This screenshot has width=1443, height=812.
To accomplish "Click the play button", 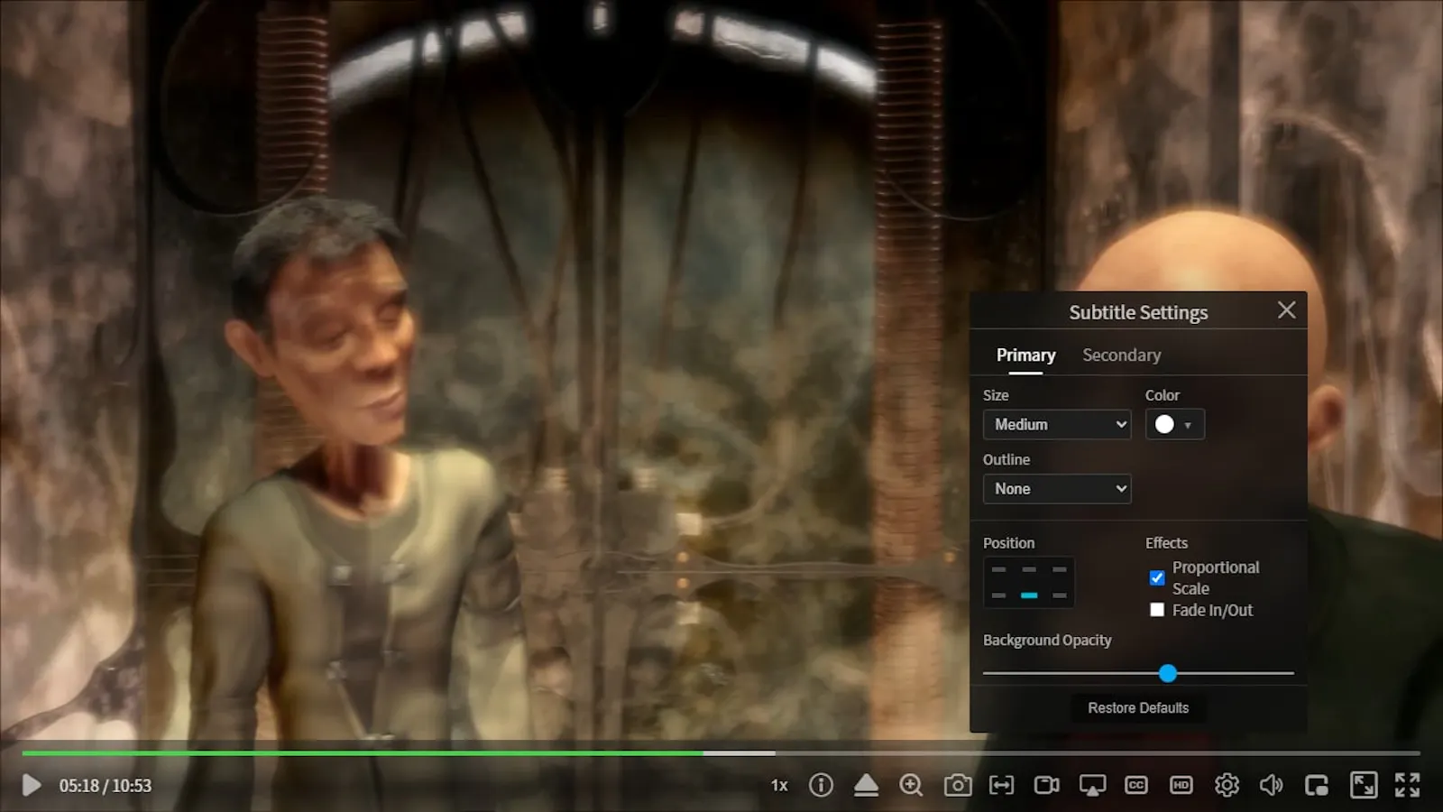I will (32, 785).
